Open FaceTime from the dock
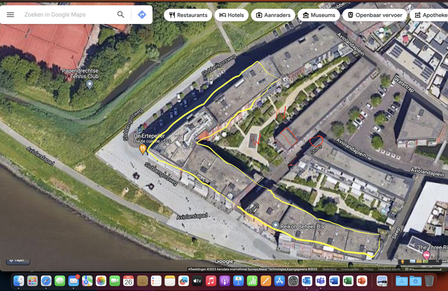Screen dimensions: 448x291 [x=115, y=281]
